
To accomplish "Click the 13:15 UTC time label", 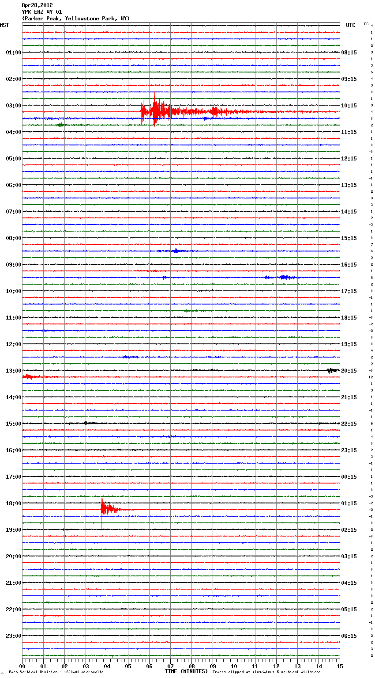I will coord(349,185).
